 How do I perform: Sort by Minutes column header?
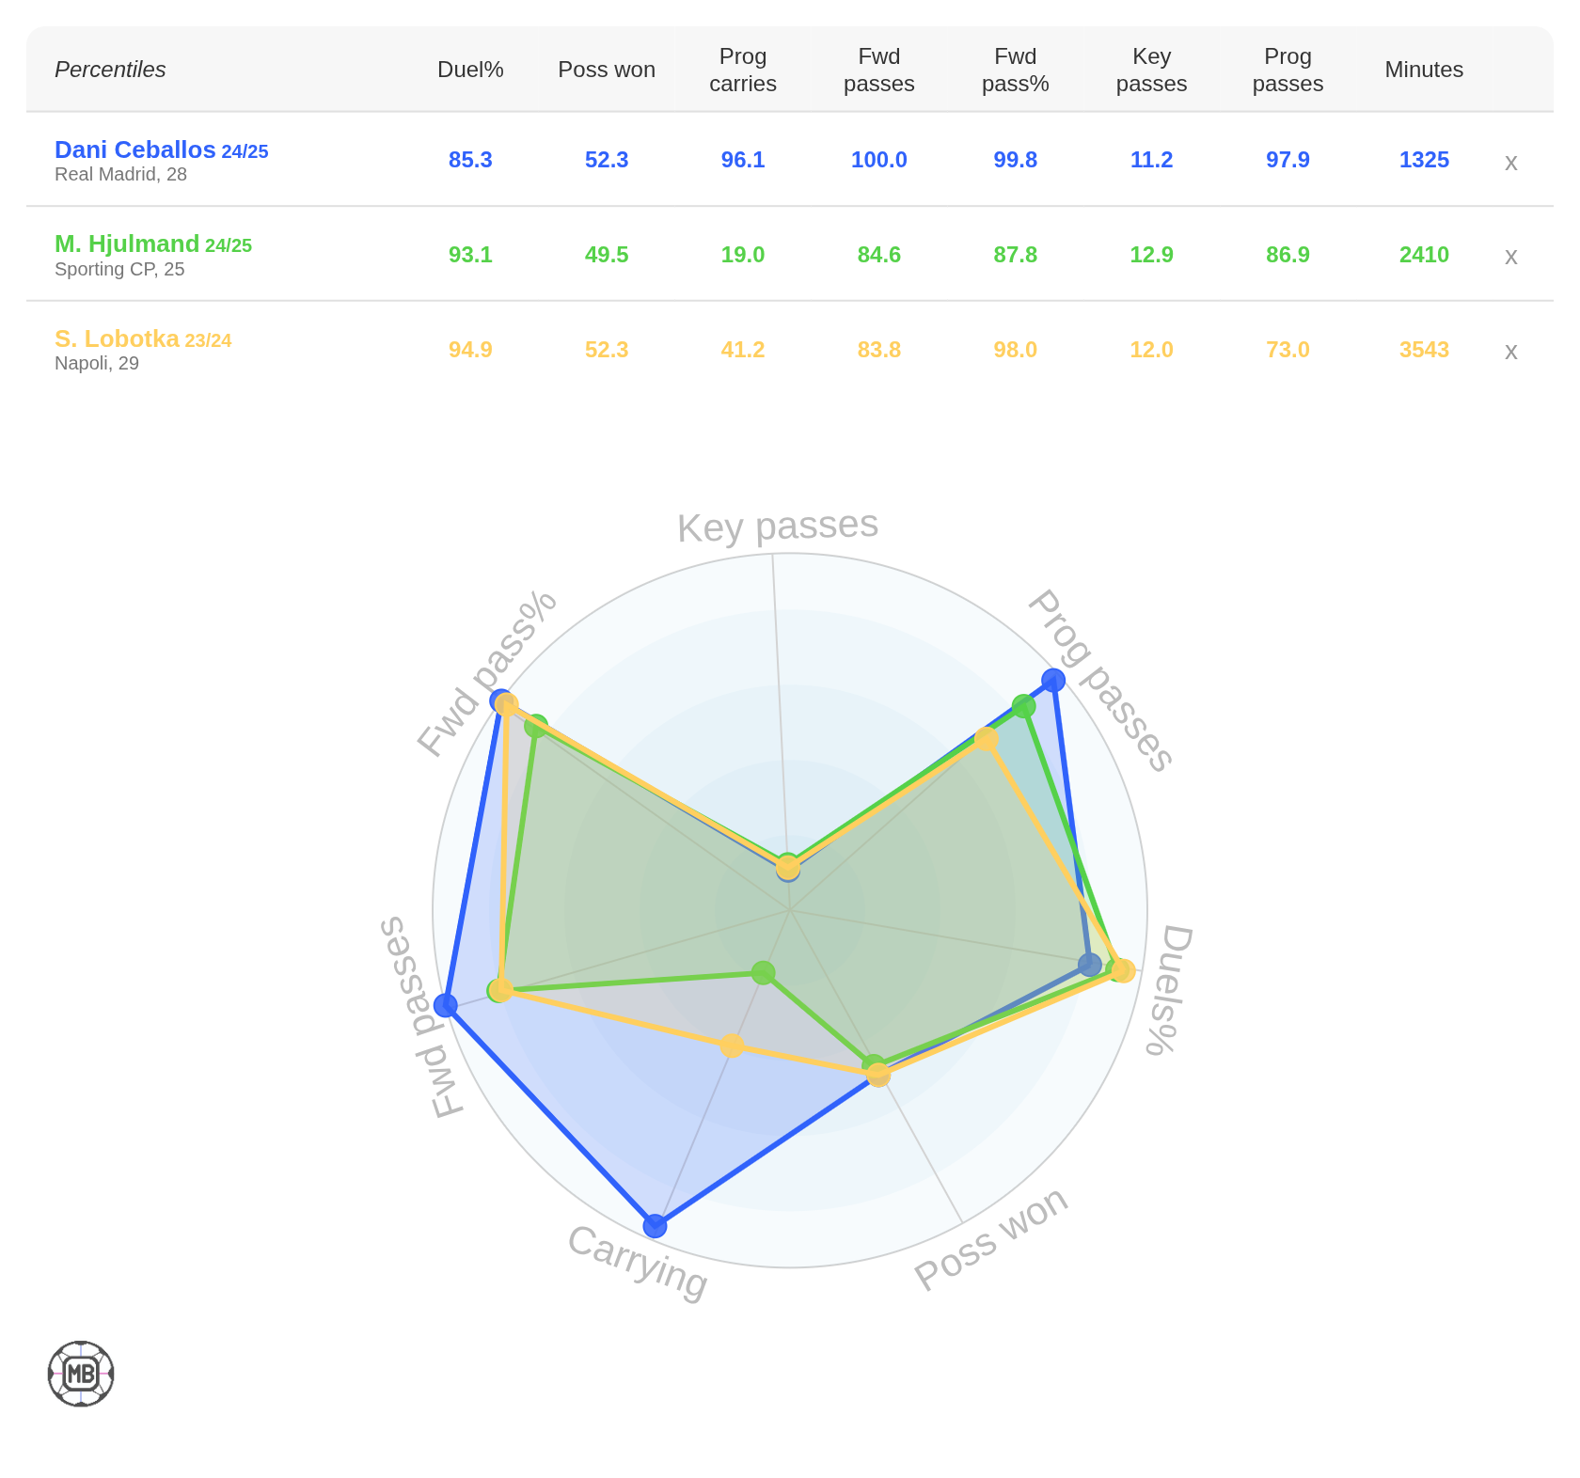(1424, 70)
